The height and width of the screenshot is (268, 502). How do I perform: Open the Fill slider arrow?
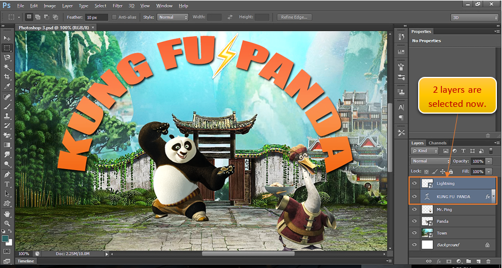(x=489, y=171)
